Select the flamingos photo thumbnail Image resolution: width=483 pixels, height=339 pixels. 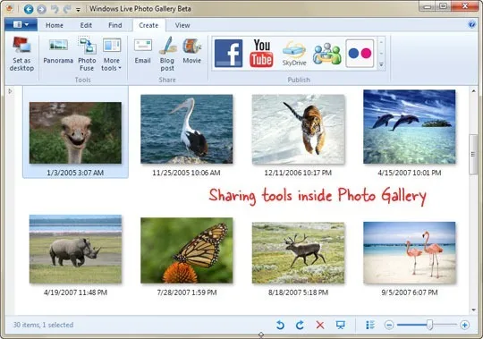tap(409, 253)
